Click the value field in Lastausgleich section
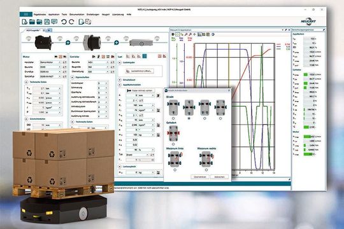 (132, 172)
